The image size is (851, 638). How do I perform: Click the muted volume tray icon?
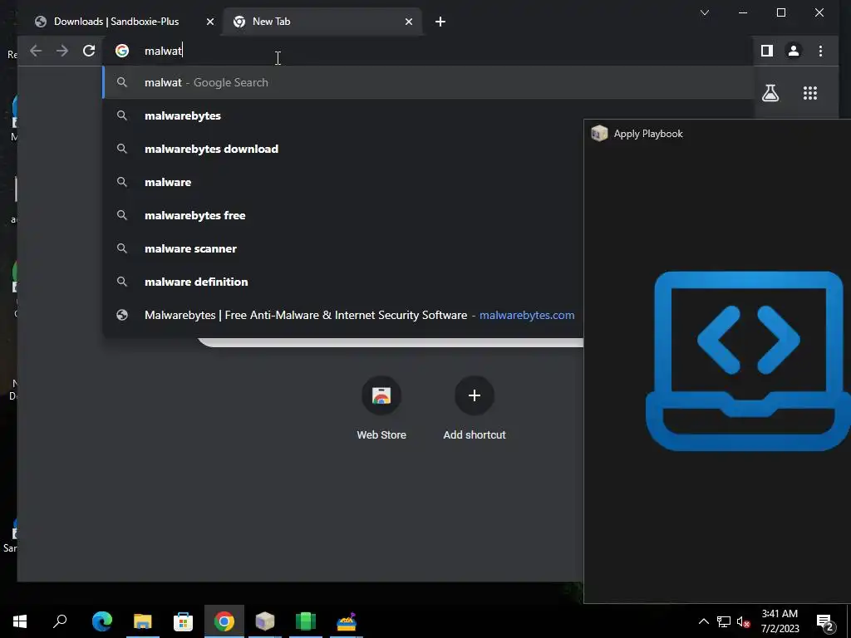743,621
